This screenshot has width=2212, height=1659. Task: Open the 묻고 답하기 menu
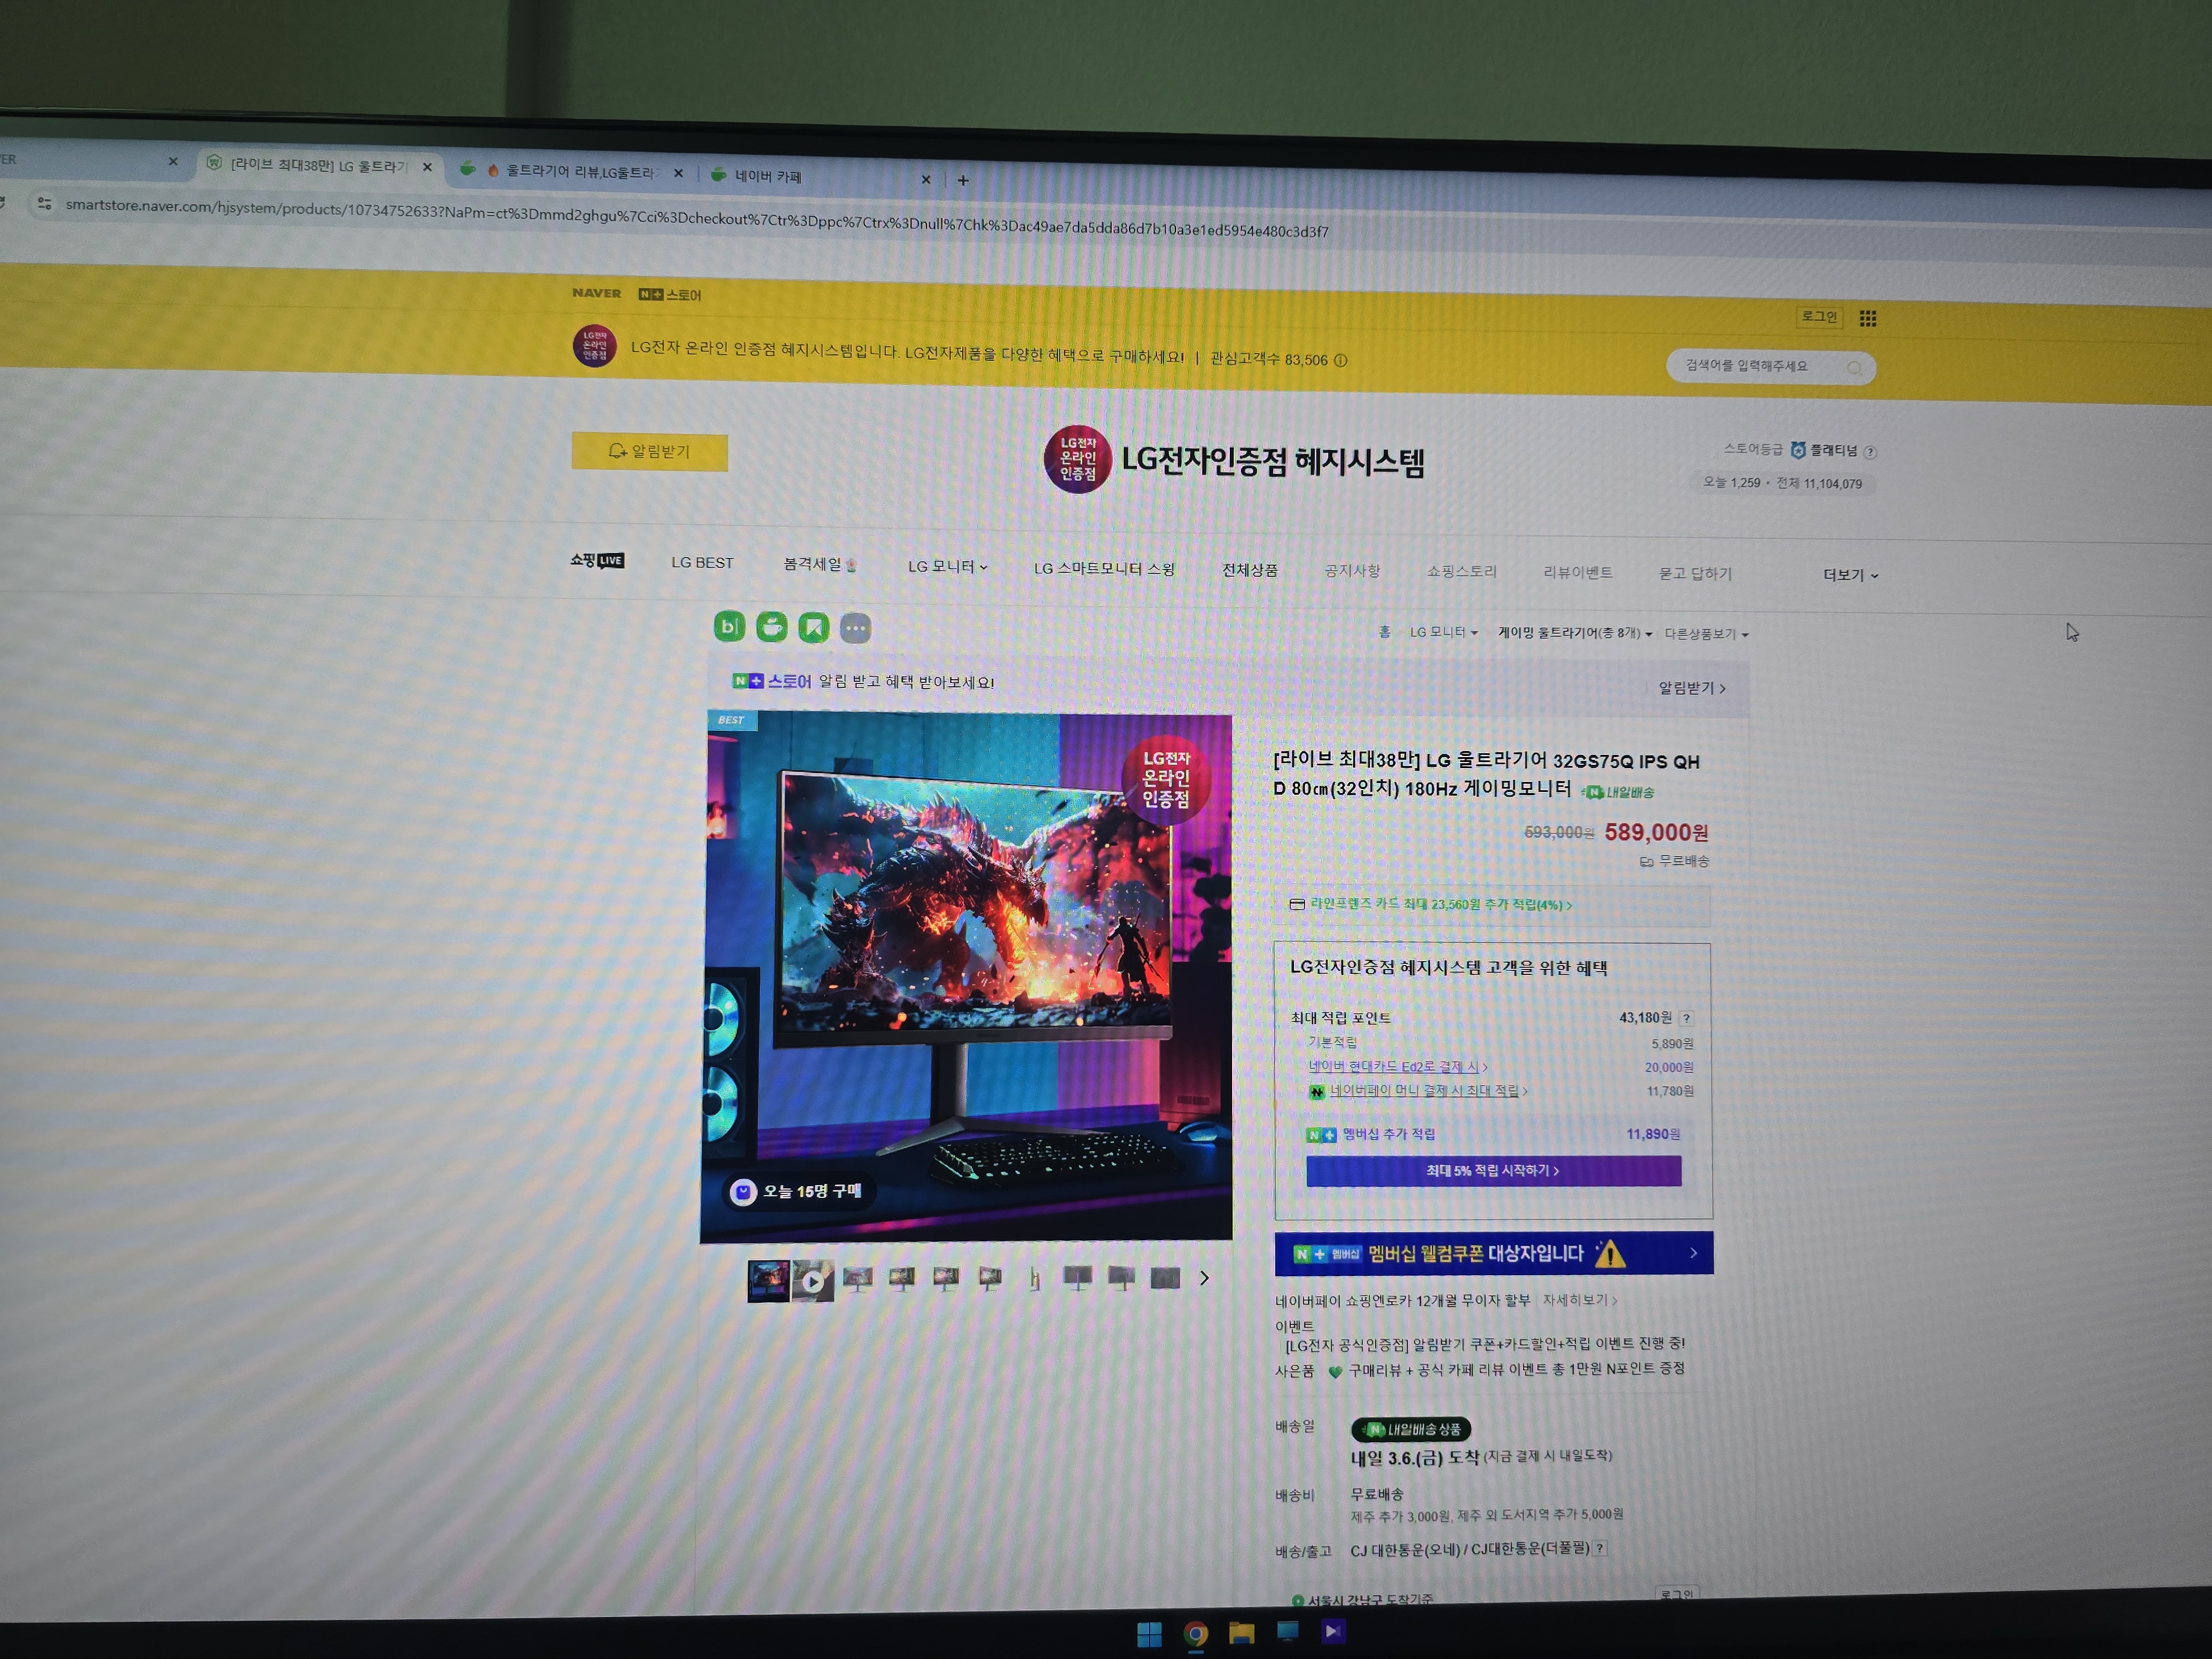tap(1695, 574)
